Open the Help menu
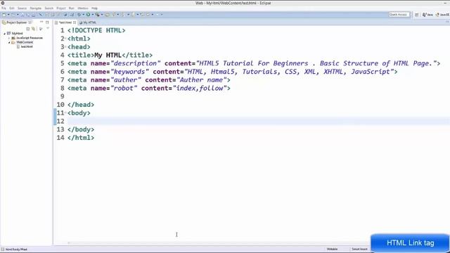Image resolution: width=450 pixels, height=253 pixels. [x=94, y=8]
